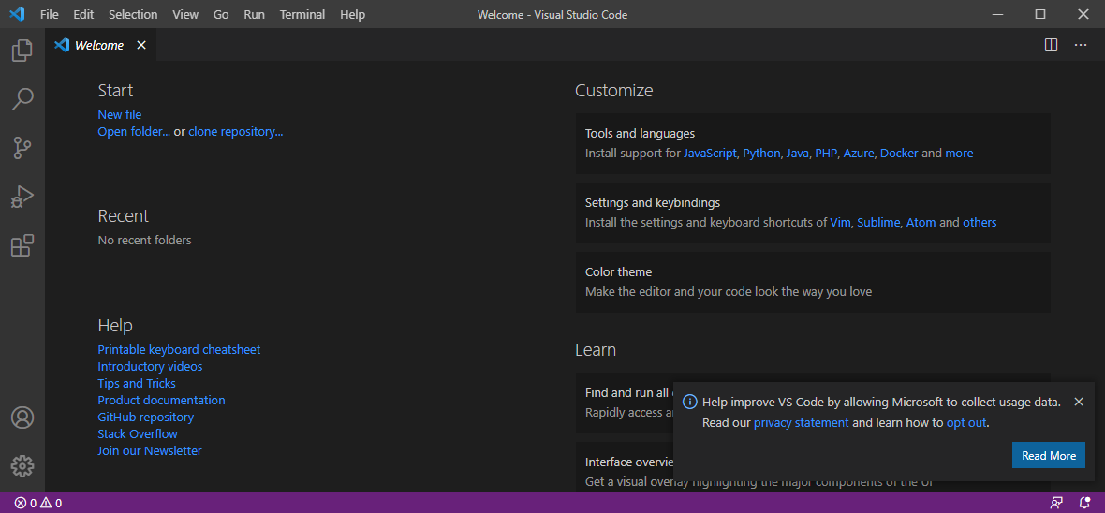
Task: Open the privacy statement link
Action: [x=802, y=423]
